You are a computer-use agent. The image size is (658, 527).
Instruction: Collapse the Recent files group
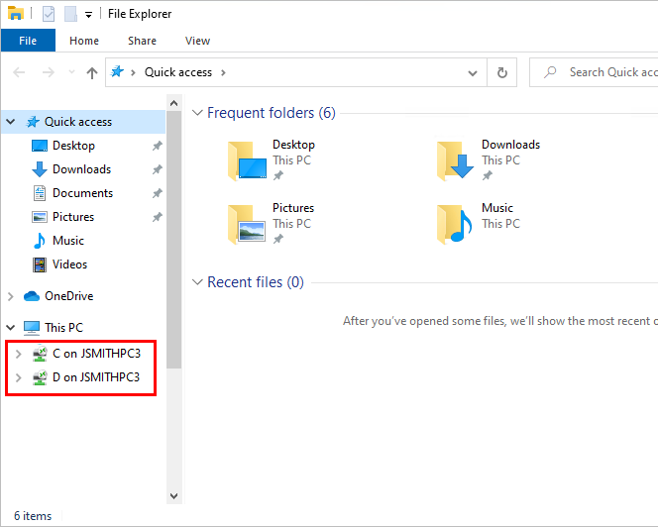[197, 282]
